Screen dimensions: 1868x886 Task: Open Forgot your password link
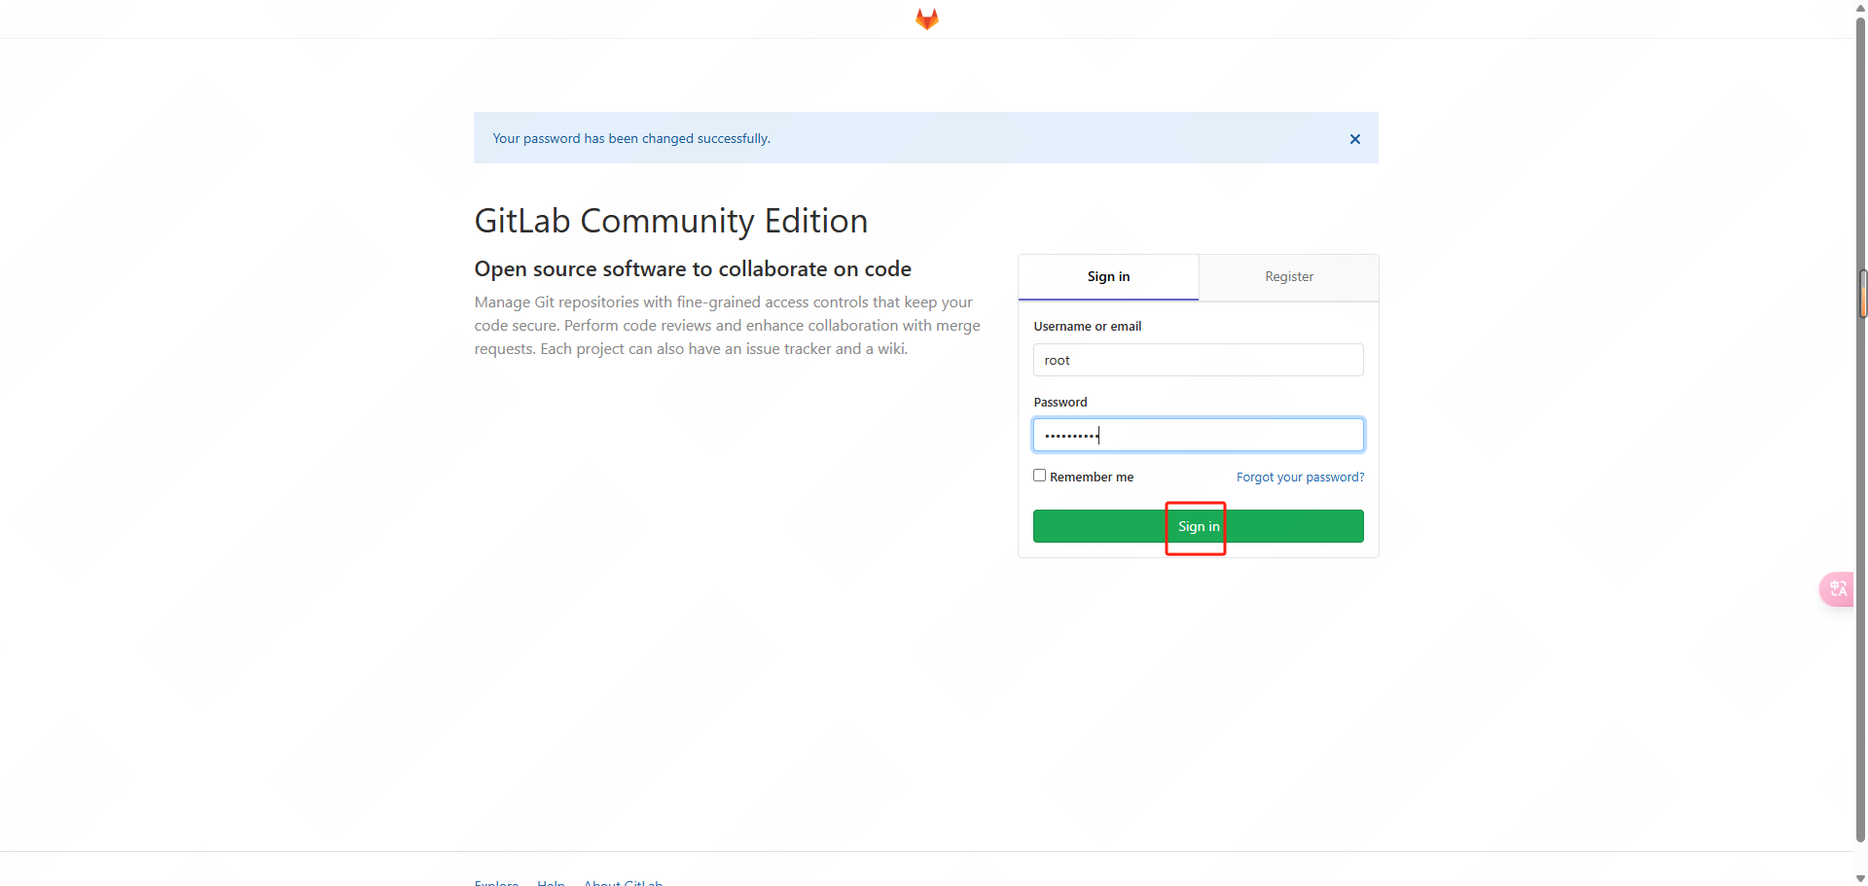[1300, 478]
